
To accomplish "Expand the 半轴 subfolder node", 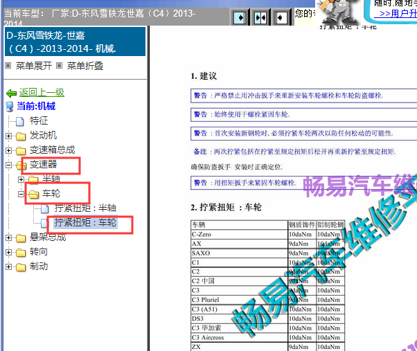I will click(x=21, y=179).
